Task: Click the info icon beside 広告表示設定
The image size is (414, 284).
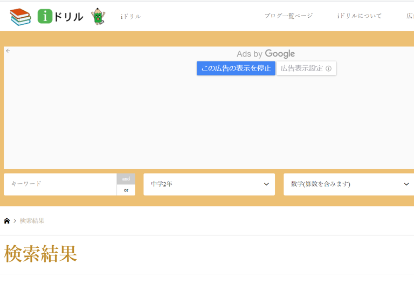Action: click(x=328, y=68)
